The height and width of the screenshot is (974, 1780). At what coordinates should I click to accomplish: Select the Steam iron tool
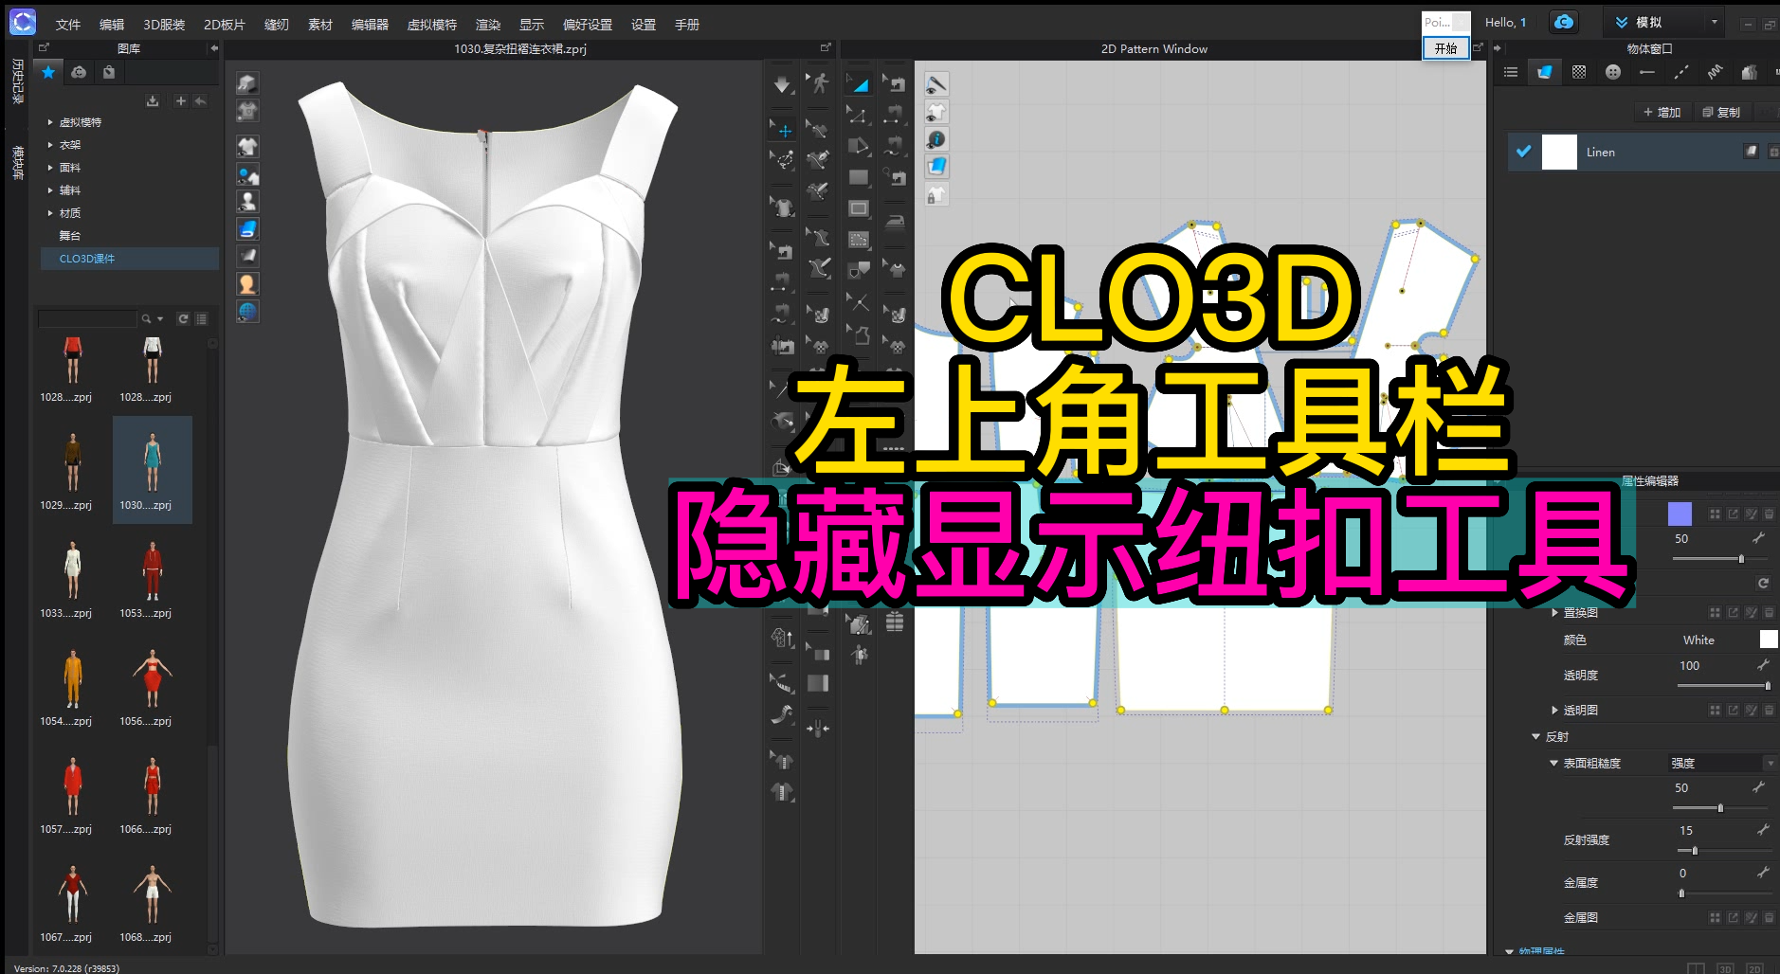[895, 222]
